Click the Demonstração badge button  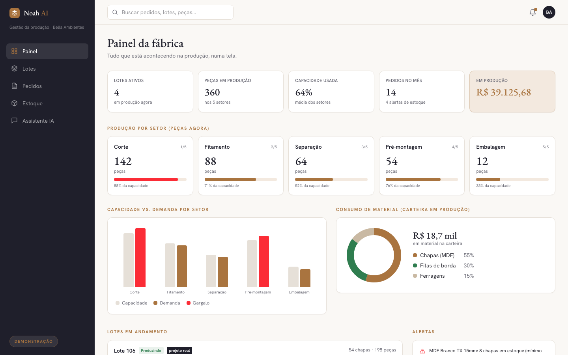(x=34, y=342)
